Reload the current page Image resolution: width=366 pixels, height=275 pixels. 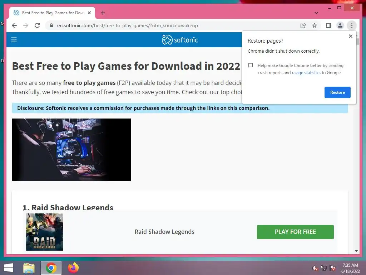pyautogui.click(x=37, y=25)
